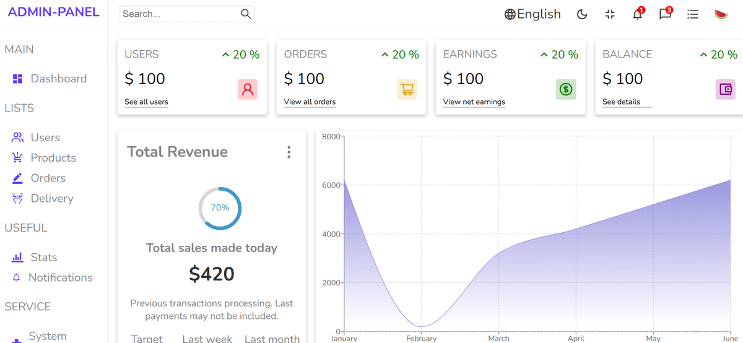
Task: Click the Balance card green up arrow
Action: pos(703,55)
